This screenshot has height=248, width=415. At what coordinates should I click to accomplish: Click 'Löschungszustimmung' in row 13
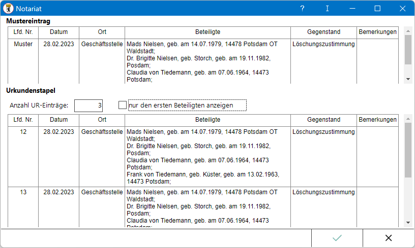pyautogui.click(x=323, y=192)
